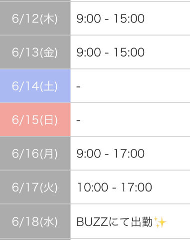Select the 6/18(水) date cell
This screenshot has width=190, height=240.
pos(35,221)
